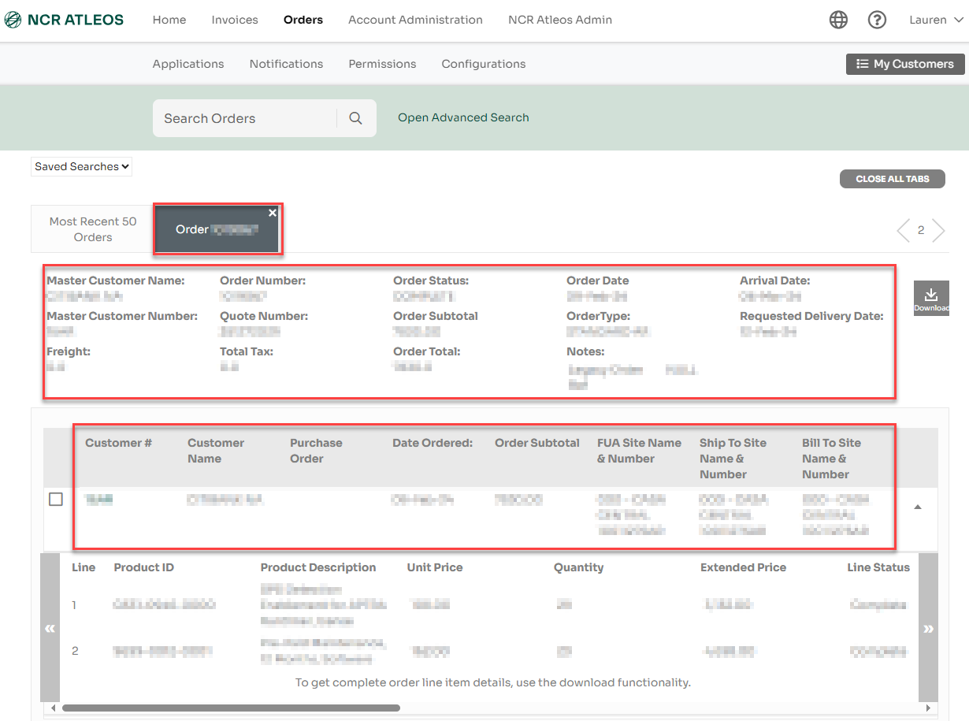
Task: Click the search magnifier icon
Action: [x=355, y=118]
